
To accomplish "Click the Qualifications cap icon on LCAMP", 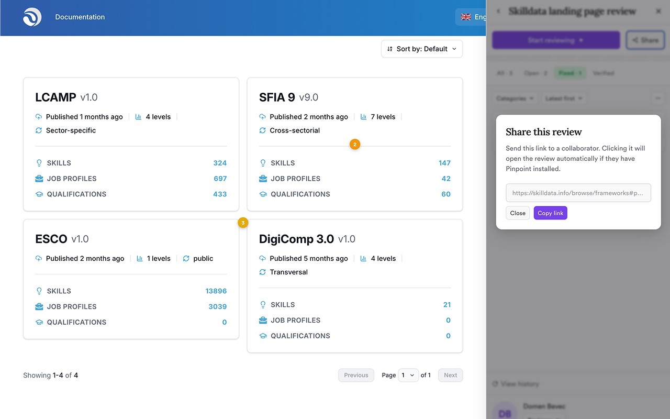I will [39, 194].
